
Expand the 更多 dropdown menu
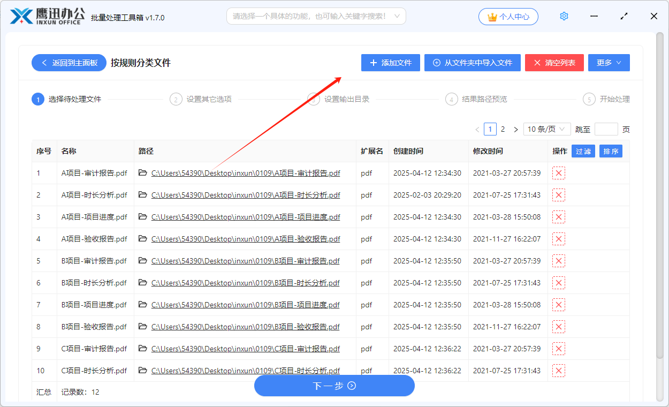[609, 63]
